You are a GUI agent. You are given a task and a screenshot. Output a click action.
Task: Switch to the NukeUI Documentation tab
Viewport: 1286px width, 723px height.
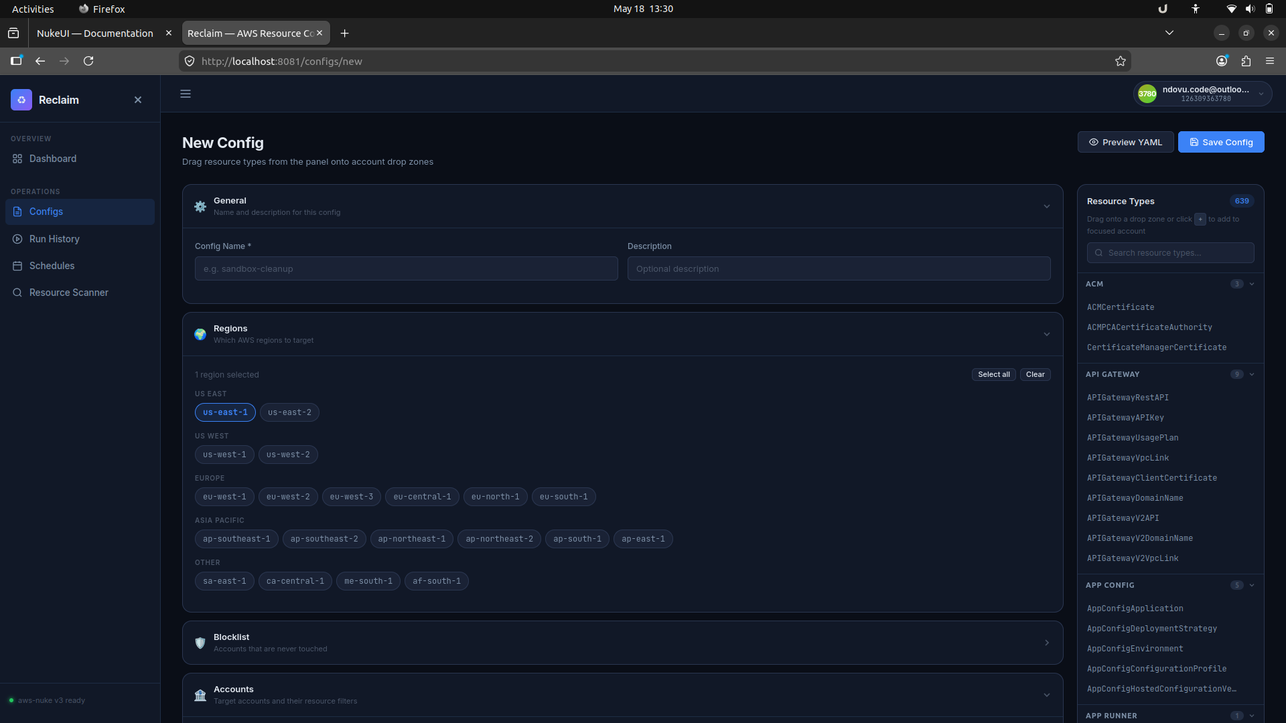(x=95, y=33)
